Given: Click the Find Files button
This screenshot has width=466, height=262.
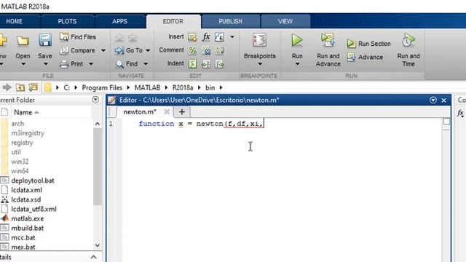Looking at the screenshot, I should pyautogui.click(x=78, y=37).
